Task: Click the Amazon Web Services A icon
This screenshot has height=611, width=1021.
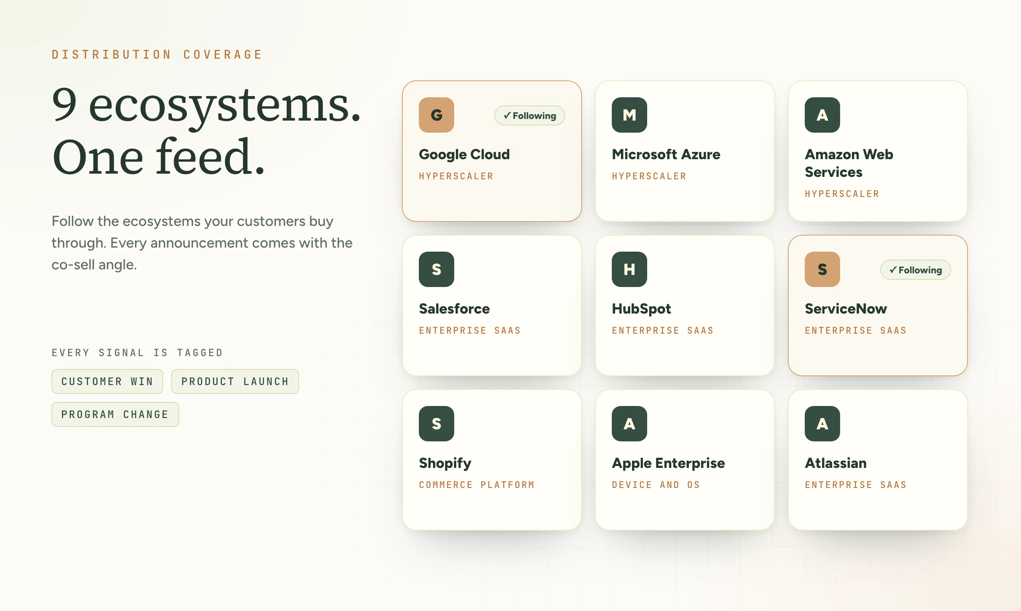Action: coord(822,115)
